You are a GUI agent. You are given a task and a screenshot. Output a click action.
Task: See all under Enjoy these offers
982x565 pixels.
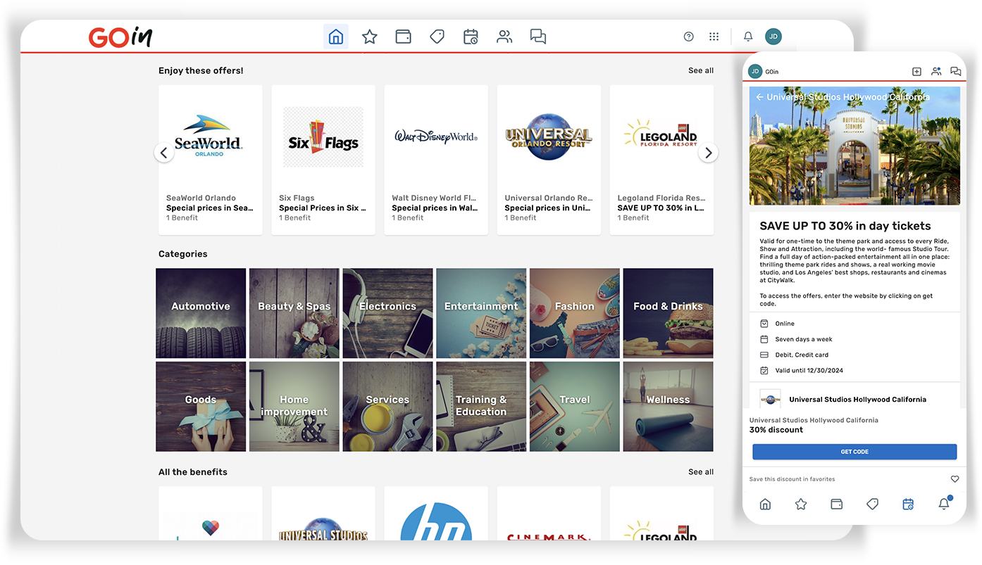[x=701, y=70]
